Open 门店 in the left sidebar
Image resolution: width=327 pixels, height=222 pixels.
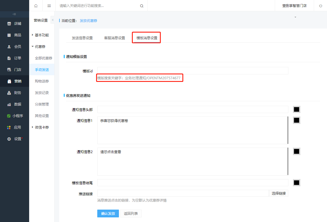[x=14, y=69]
